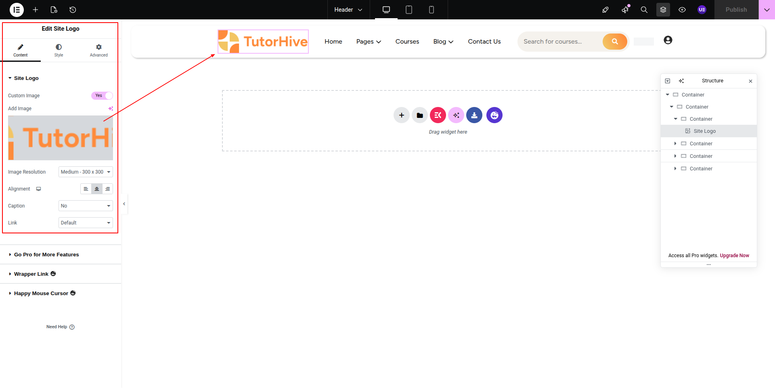Switch to mobile portrait preview

click(431, 10)
